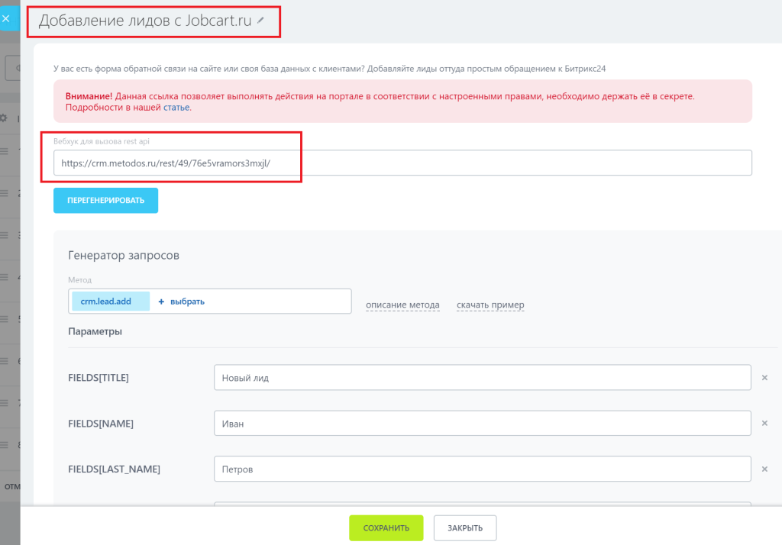Remove the FIELDS[NAME] parameter row
Viewport: 782px width, 545px height.
coord(764,424)
